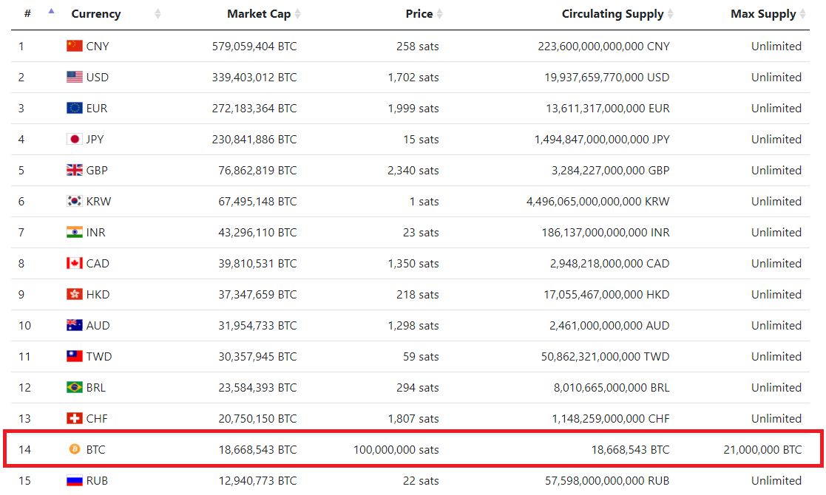Click the Brazil flag icon beside BRL

click(x=74, y=388)
